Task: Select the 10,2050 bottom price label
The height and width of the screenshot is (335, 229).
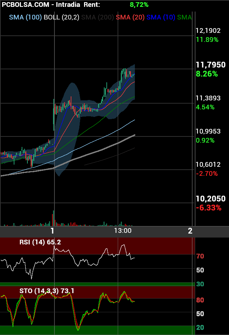Action: 210,199
